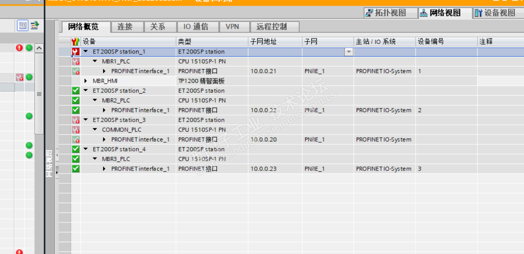Select PROFINET IO-System cell with device number 3
524x254 pixels.
pyautogui.click(x=385, y=169)
